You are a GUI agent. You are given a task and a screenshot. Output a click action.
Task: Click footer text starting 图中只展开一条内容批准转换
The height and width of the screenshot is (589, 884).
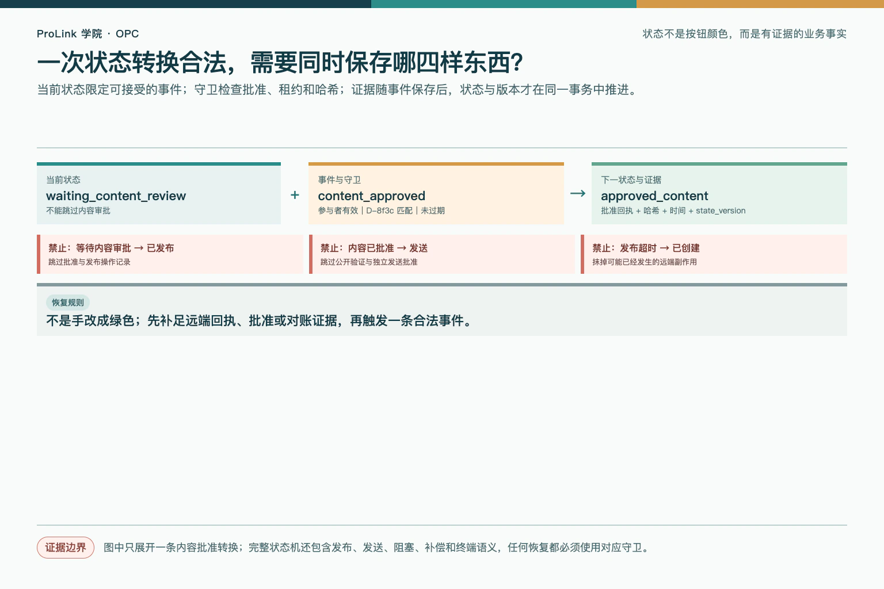(x=378, y=548)
